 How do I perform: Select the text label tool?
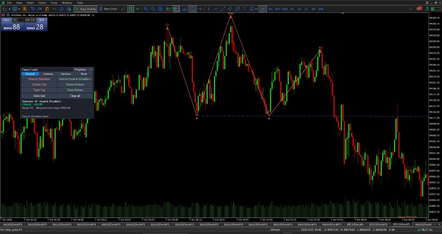[244, 9]
